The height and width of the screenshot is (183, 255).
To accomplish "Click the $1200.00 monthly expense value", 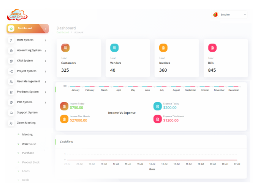I will [171, 120].
